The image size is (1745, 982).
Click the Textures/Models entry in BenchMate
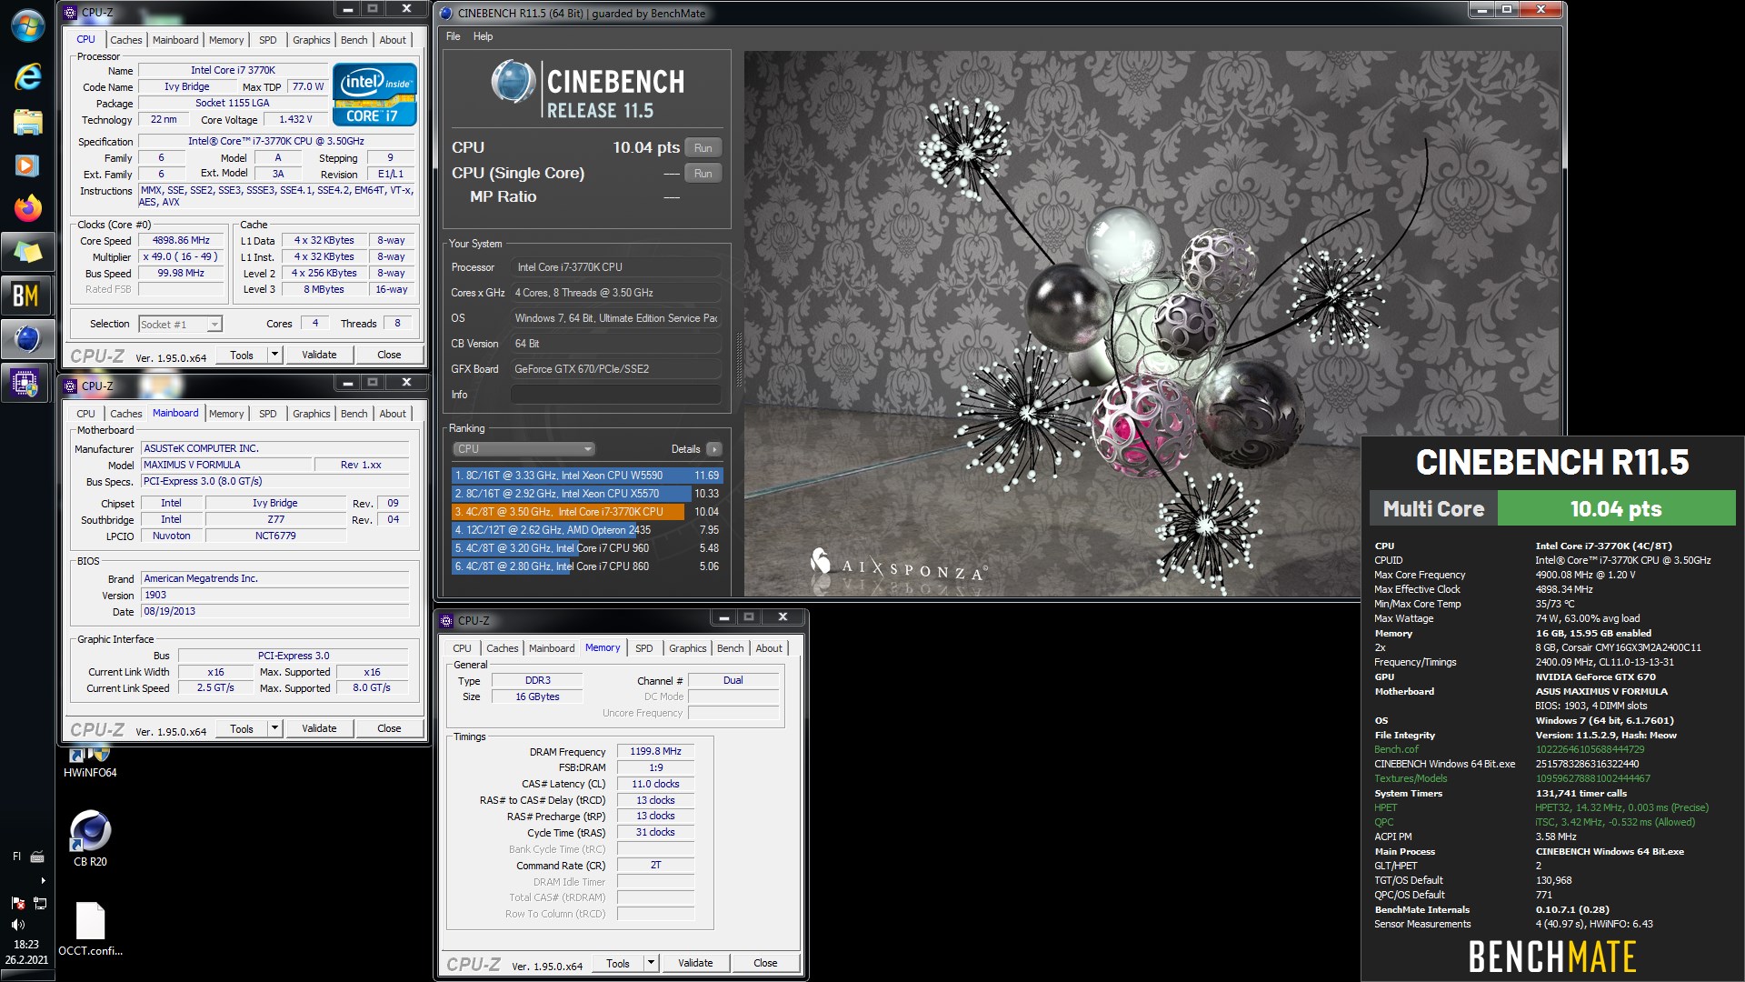coord(1411,779)
